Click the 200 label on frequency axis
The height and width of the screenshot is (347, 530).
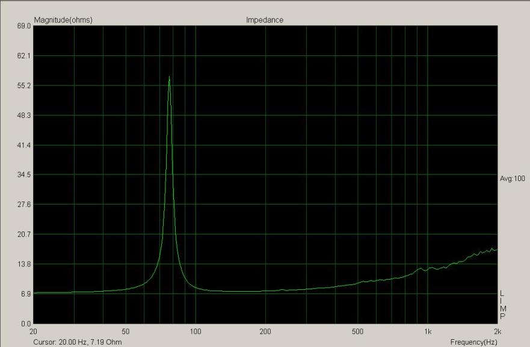(265, 331)
